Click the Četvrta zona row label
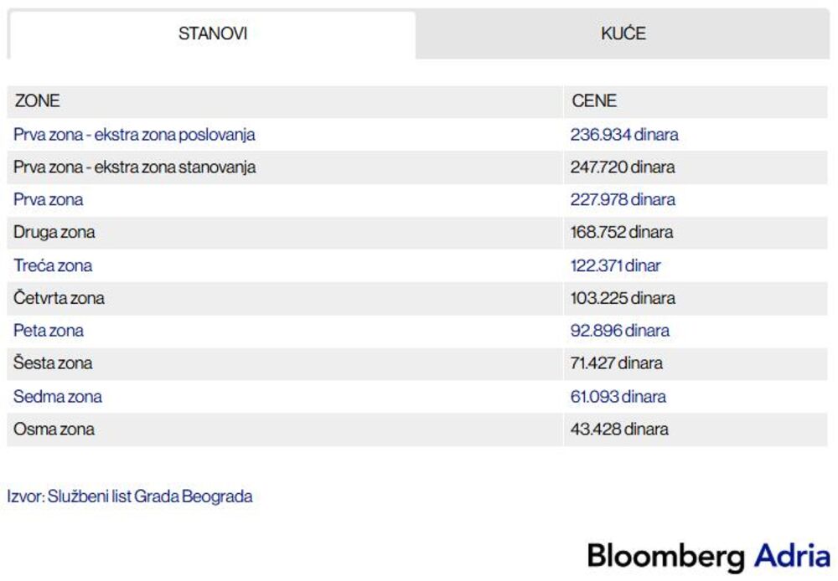This screenshot has height=581, width=838. pos(59,298)
